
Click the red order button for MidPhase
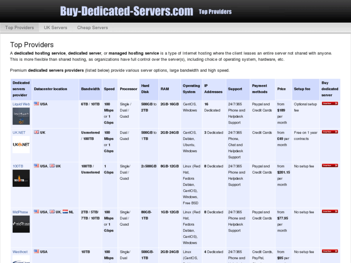click(330, 211)
